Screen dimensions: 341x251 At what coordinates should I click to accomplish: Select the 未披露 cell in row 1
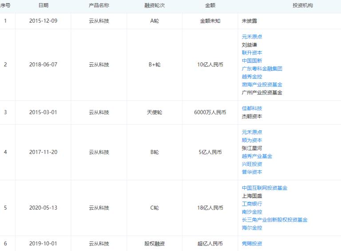pyautogui.click(x=249, y=21)
